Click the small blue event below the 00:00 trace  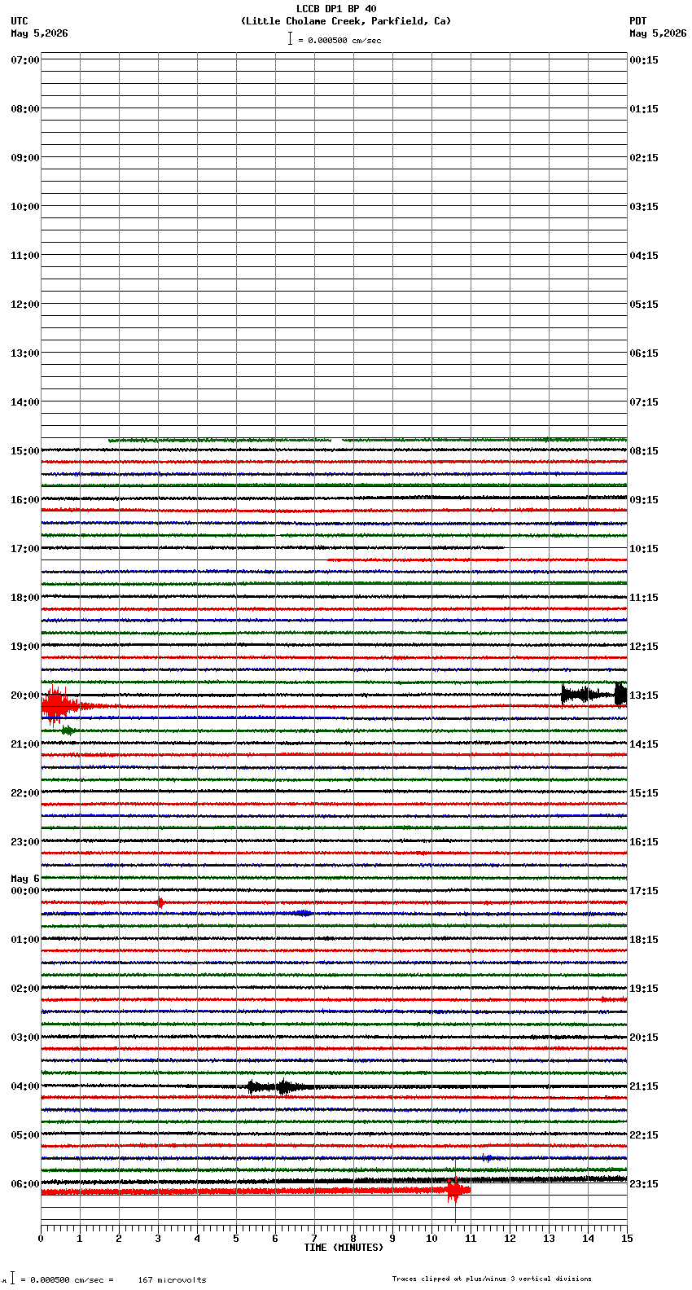303,913
